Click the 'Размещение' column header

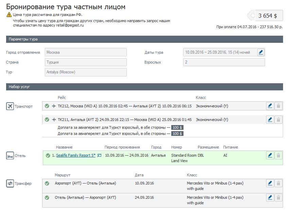point(208,147)
